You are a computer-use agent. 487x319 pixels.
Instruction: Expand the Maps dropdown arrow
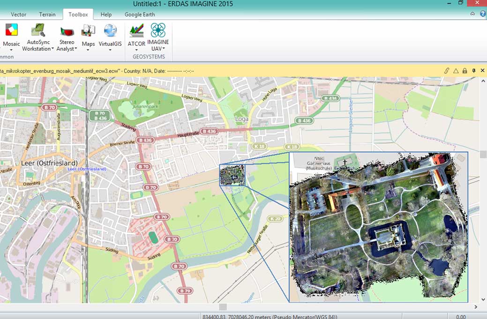(88, 50)
